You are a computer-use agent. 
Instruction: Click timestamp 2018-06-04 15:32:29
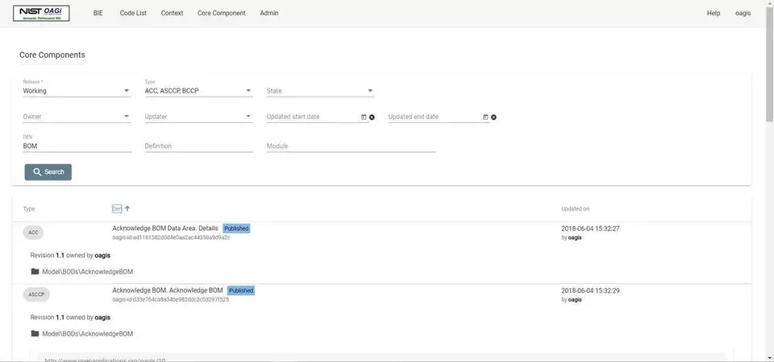(590, 290)
